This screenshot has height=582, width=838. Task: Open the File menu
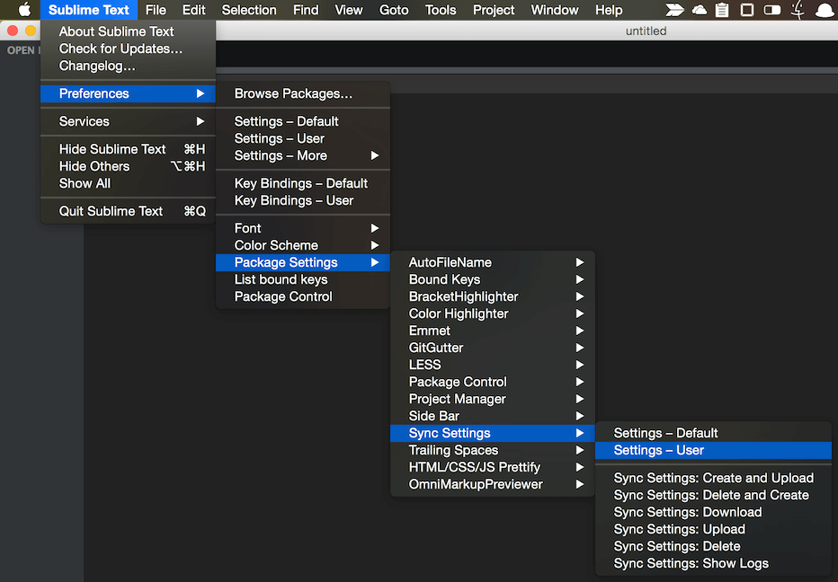click(x=156, y=10)
